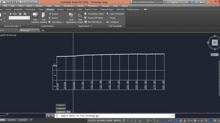Screen dimensions: 220x123
Task: Click Save in the Quick Access toolbar
Action: tap(12, 2)
